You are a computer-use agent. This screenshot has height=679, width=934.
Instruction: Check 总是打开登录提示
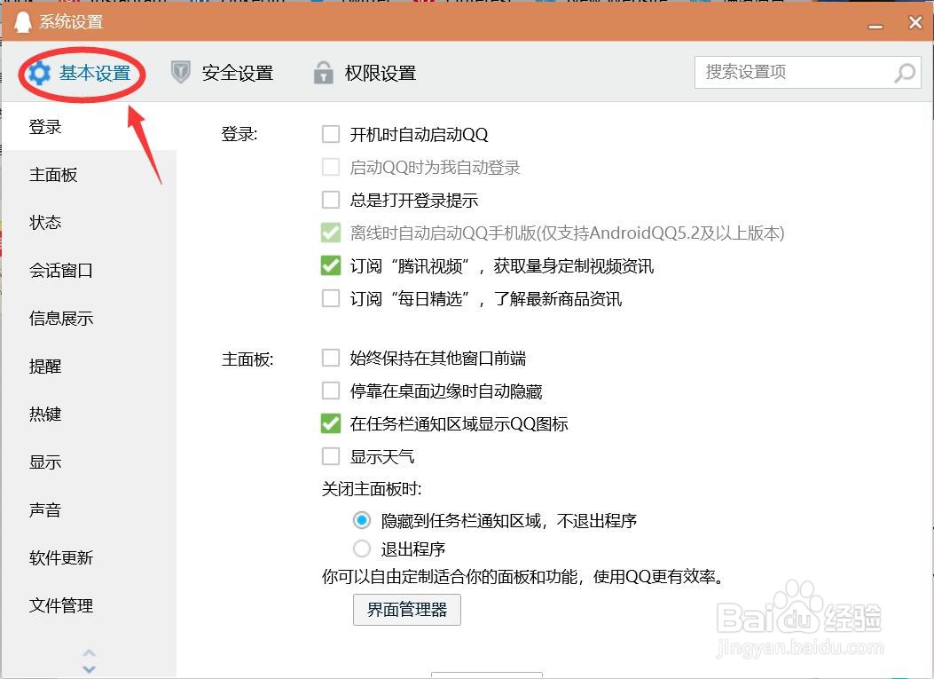coord(331,200)
